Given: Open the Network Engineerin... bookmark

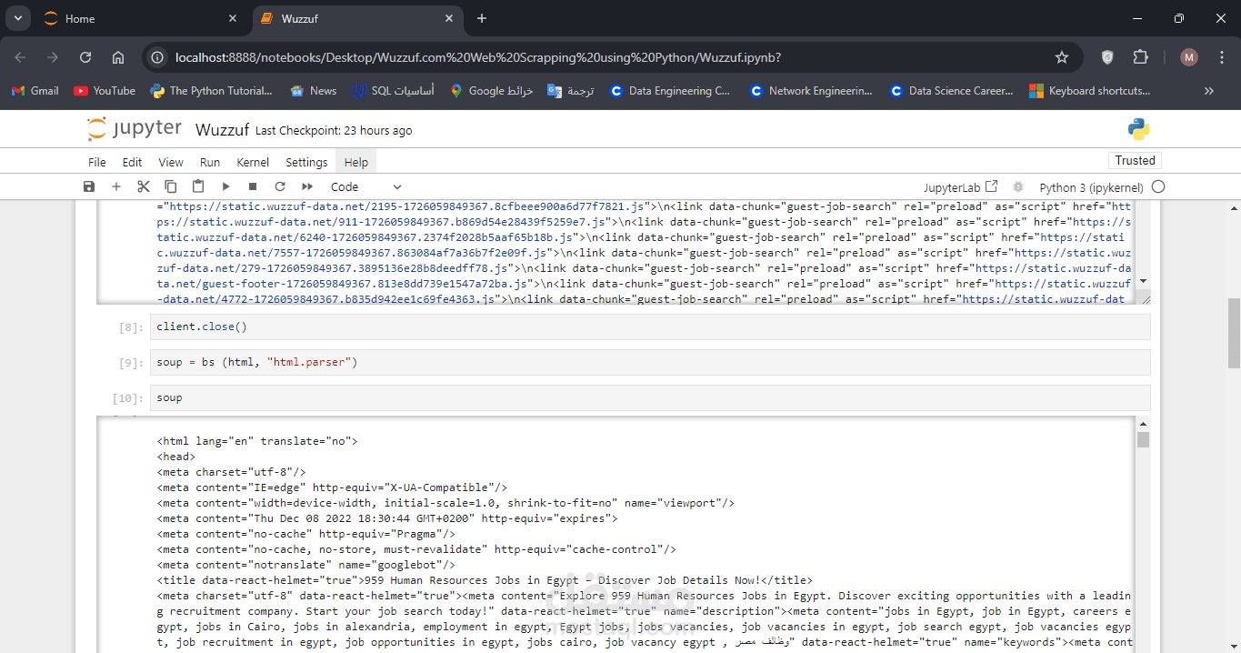Looking at the screenshot, I should coord(811,91).
